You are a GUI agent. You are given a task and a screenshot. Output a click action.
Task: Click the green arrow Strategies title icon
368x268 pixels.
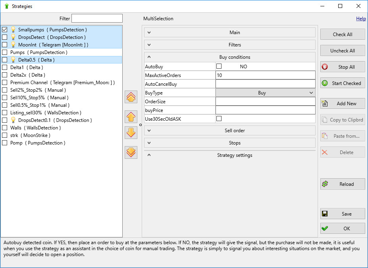pyautogui.click(x=7, y=6)
